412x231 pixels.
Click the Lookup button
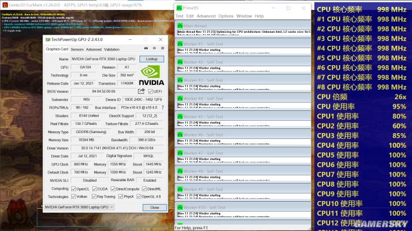(152, 59)
